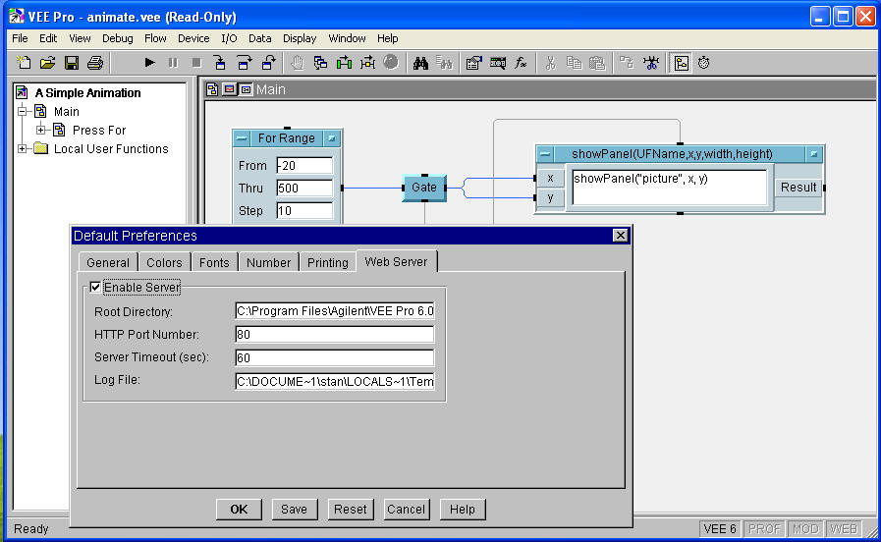Click the stopwatch profiler icon in toolbar
This screenshot has height=542, width=881.
[x=704, y=63]
